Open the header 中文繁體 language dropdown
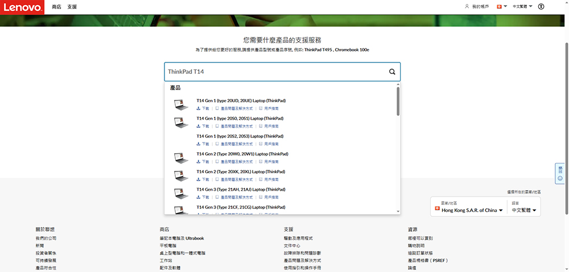The width and height of the screenshot is (569, 272). coord(522,6)
